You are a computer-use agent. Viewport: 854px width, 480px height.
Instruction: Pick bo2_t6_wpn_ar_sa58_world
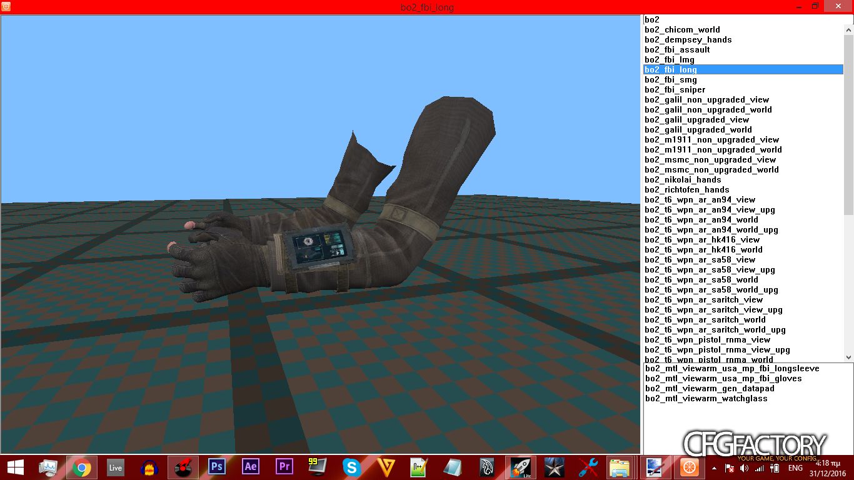(744, 280)
